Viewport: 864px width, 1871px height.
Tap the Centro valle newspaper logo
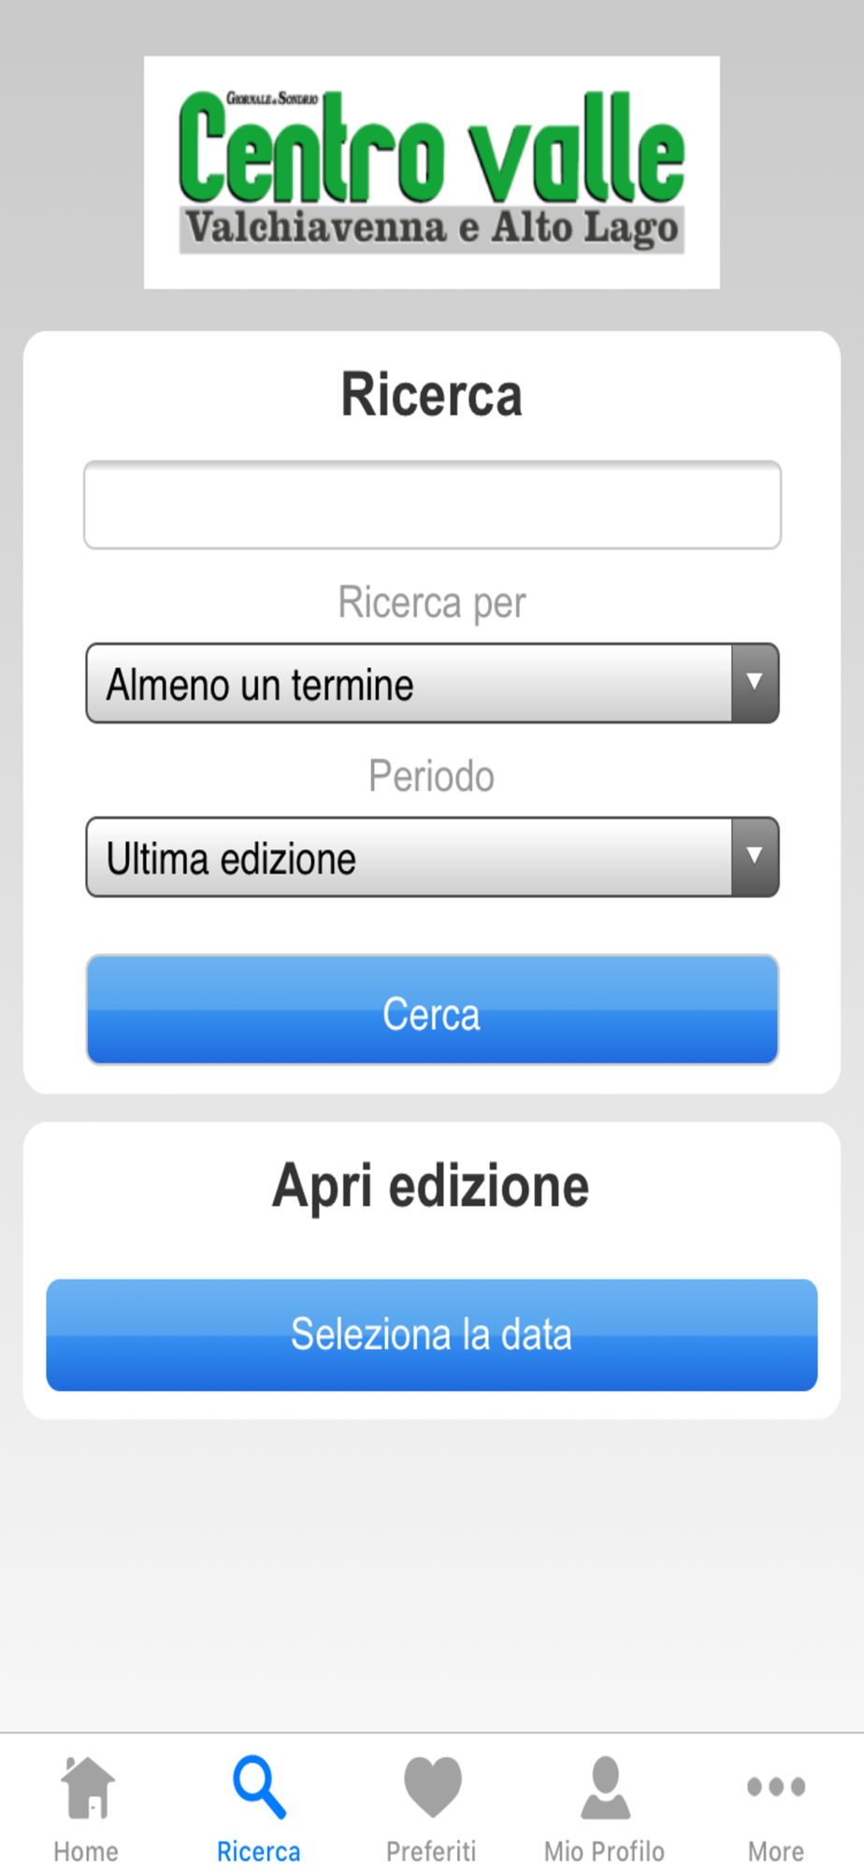point(432,172)
